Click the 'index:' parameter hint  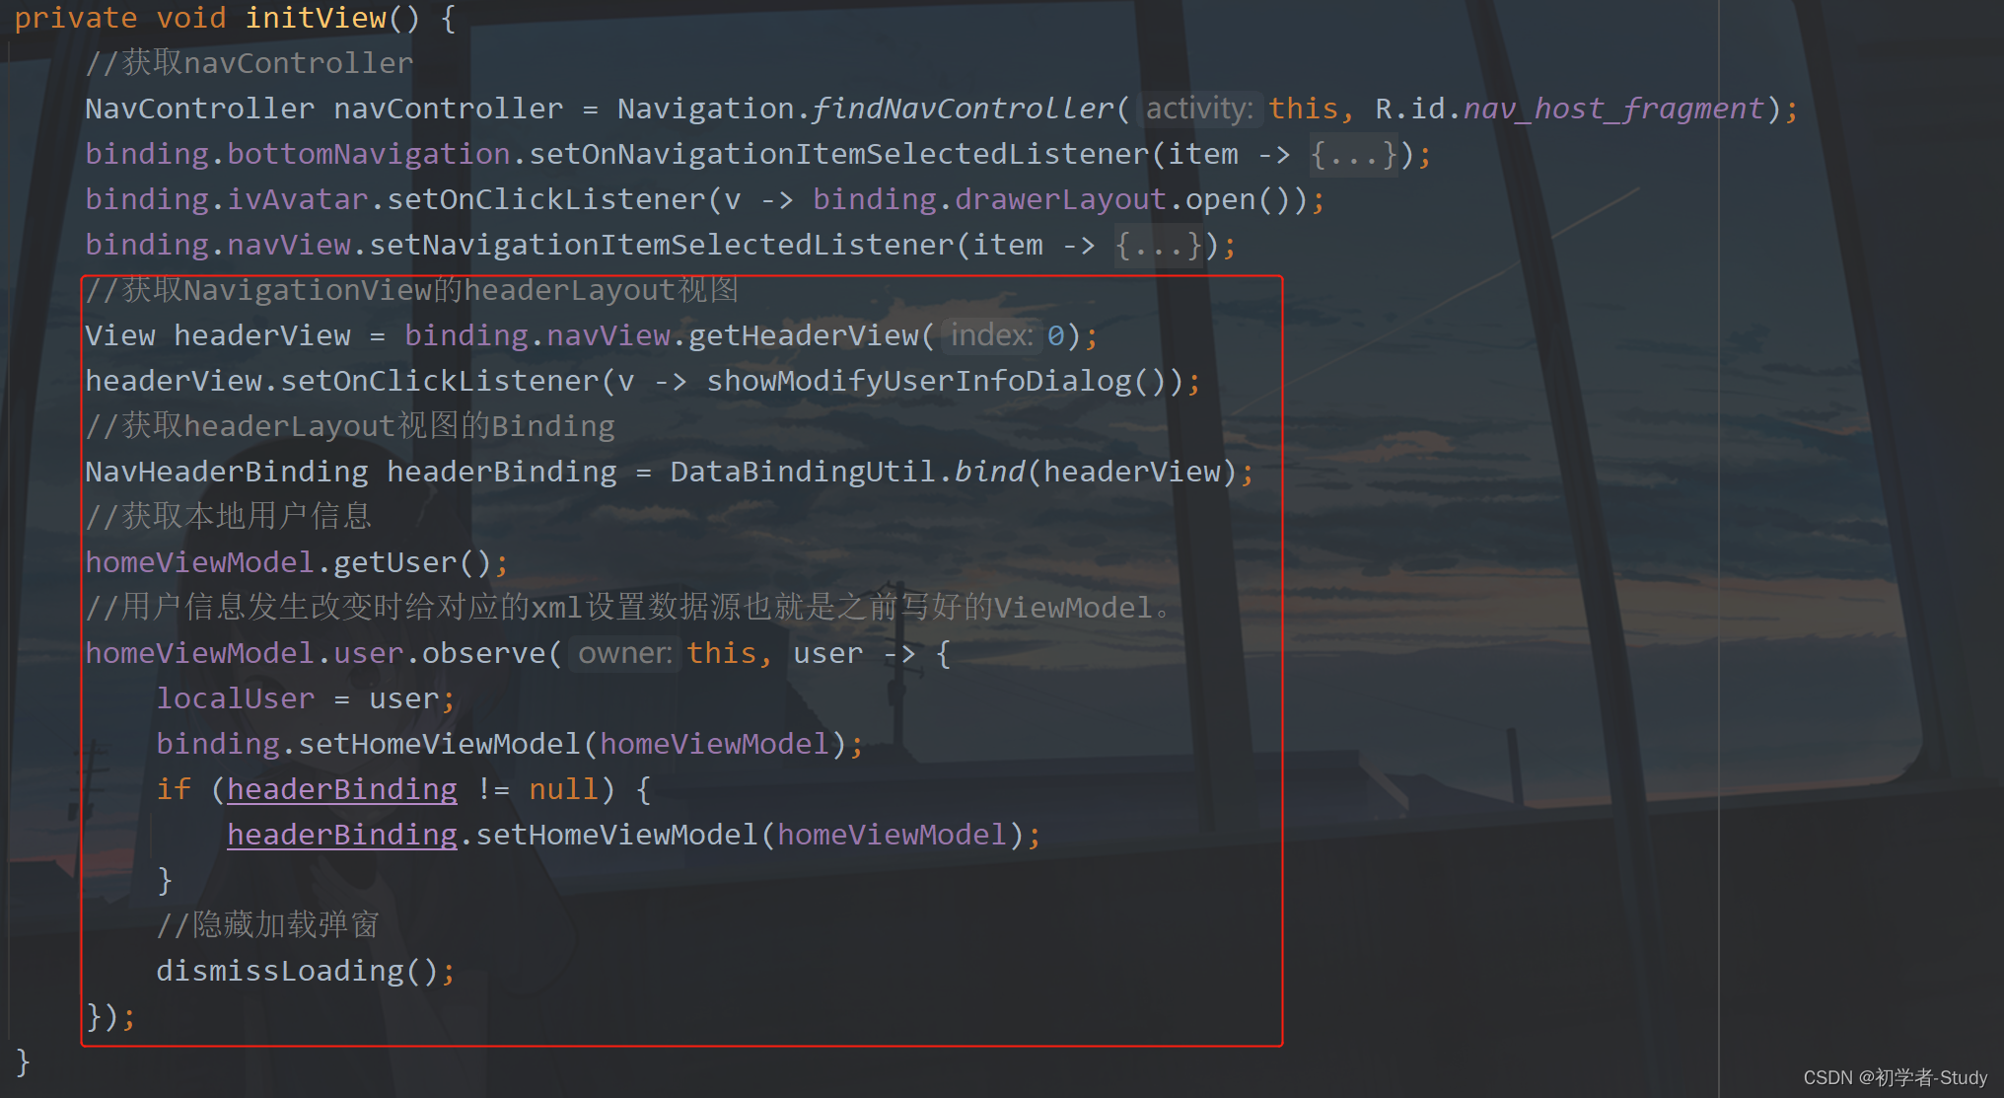coord(990,335)
